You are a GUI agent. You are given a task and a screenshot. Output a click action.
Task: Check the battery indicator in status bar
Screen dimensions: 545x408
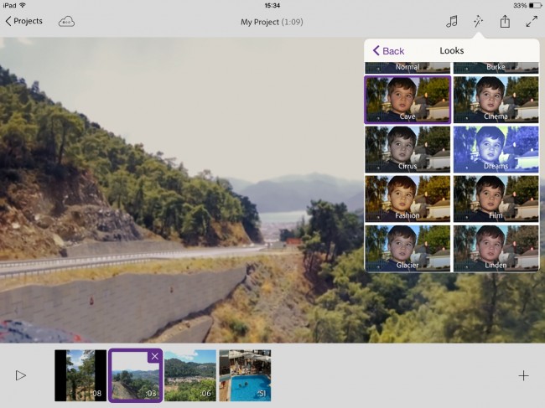(535, 6)
